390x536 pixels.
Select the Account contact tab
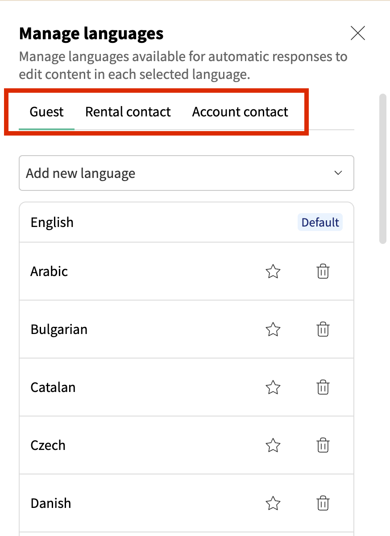pos(240,111)
